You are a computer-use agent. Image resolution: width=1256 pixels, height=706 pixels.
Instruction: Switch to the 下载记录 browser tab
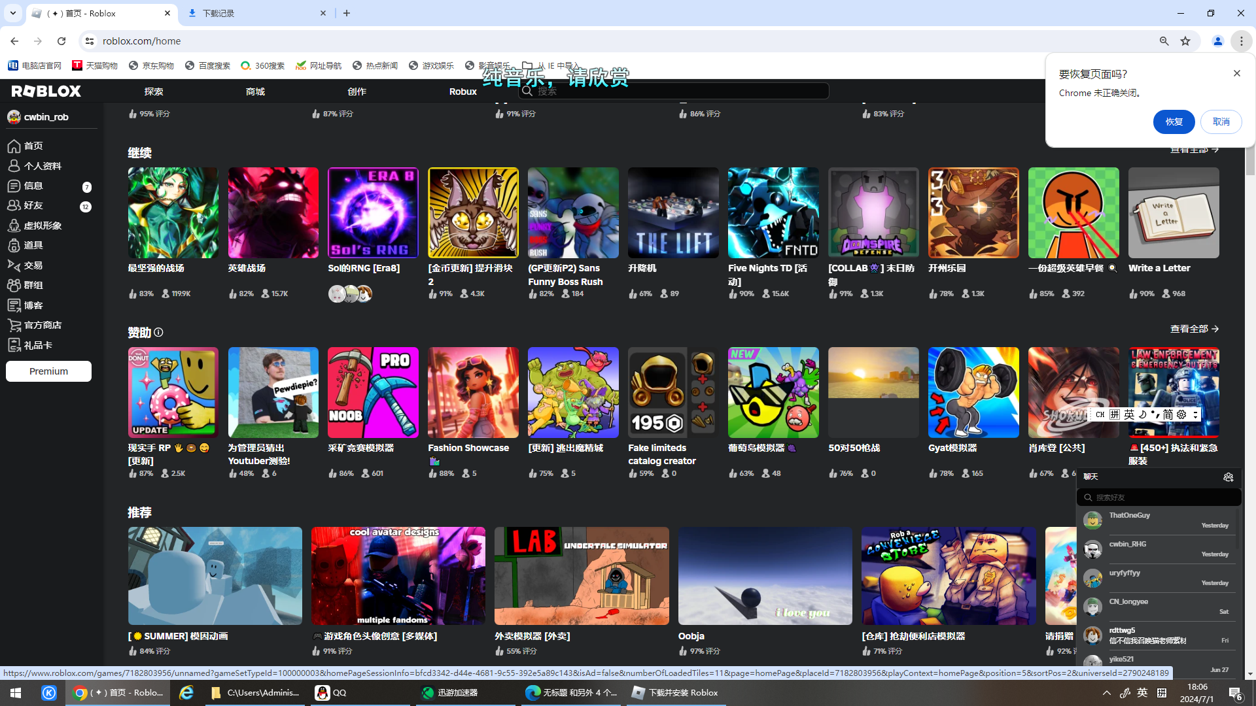258,13
